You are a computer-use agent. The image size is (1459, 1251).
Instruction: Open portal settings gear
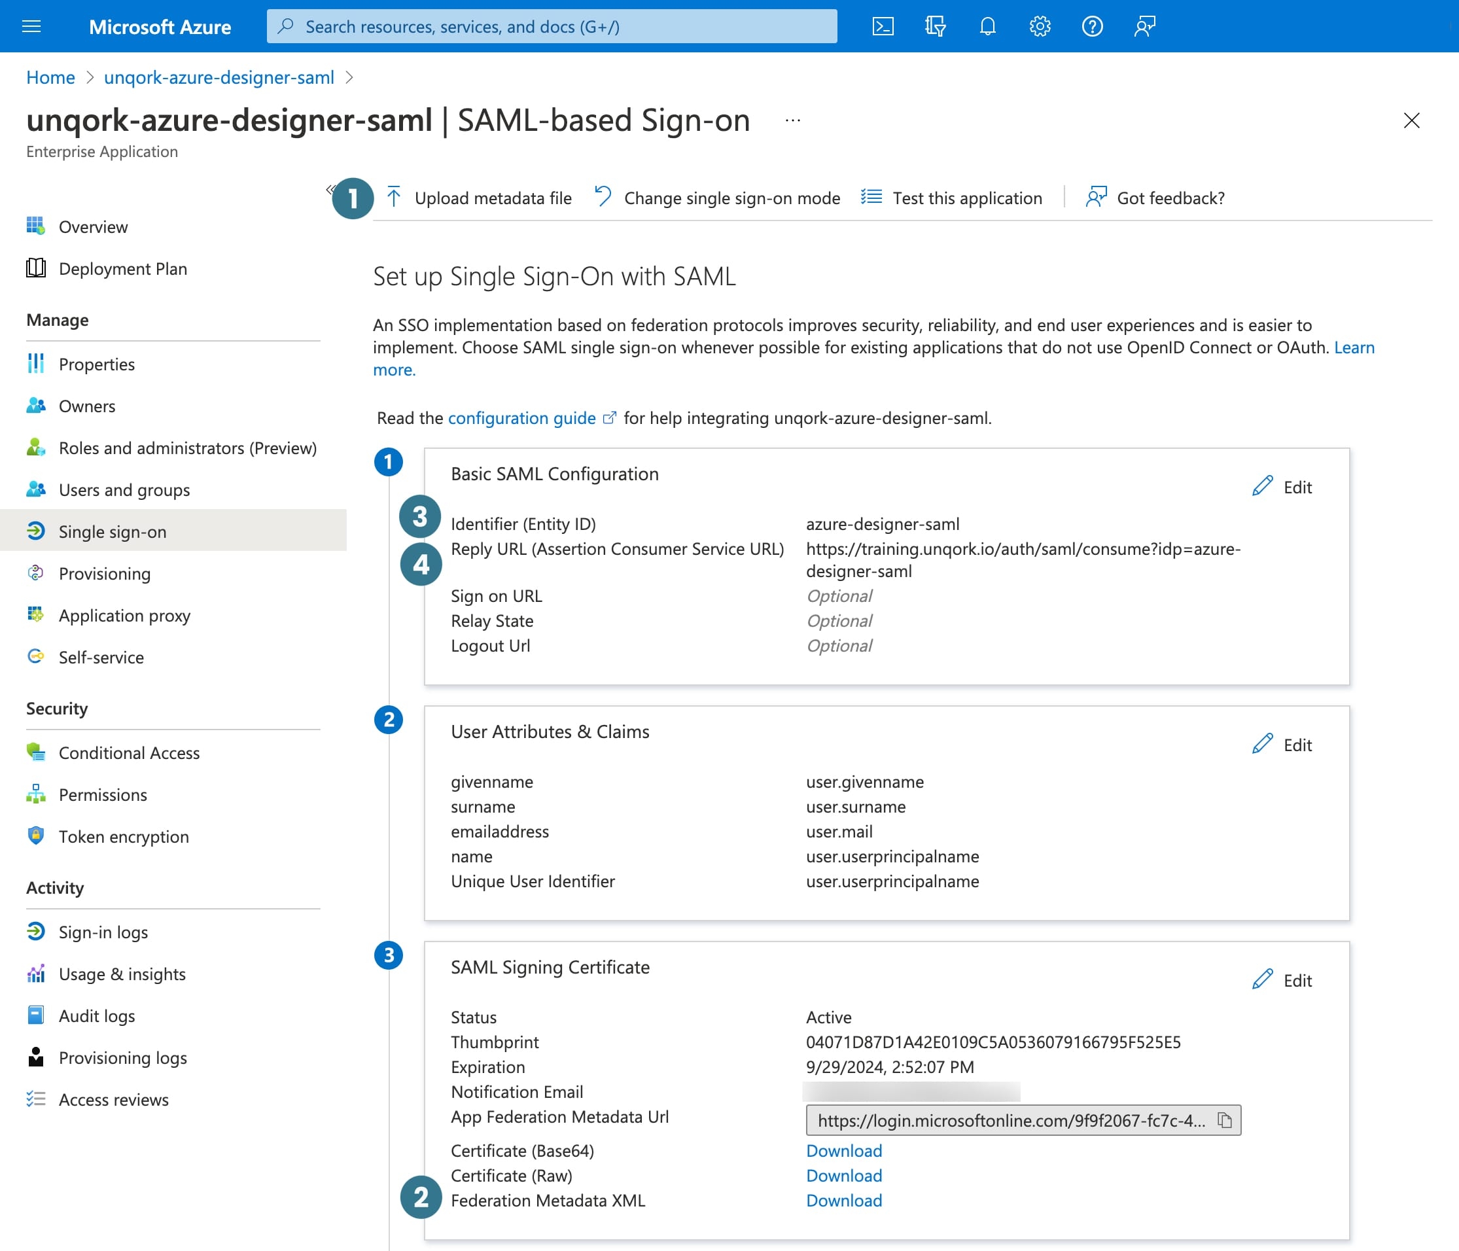pos(1040,27)
